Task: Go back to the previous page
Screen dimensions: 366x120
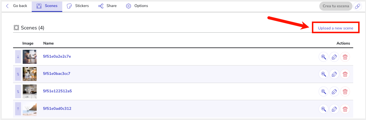Action: (x=17, y=6)
